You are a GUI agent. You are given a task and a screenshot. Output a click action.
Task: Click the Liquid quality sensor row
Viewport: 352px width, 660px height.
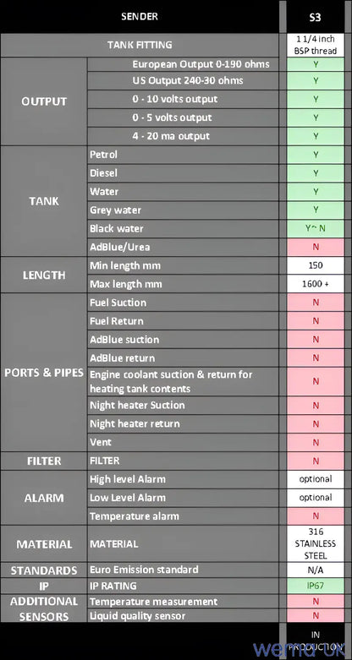point(183,616)
